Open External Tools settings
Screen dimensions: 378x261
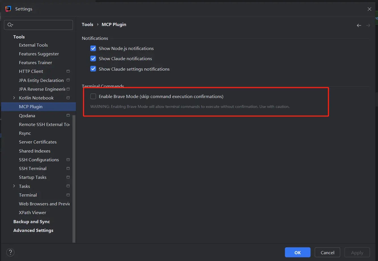(x=33, y=45)
